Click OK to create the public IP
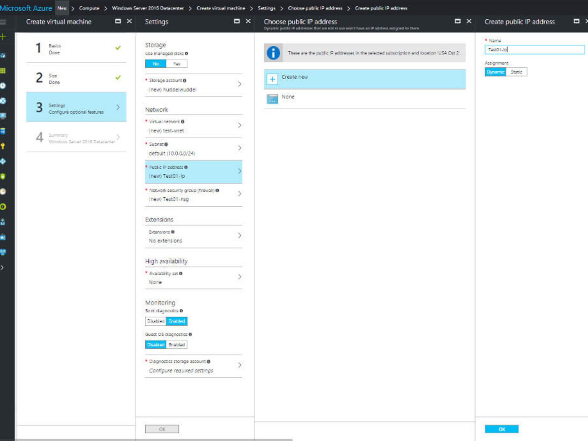Viewport: 588px width, 441px height. [x=501, y=429]
